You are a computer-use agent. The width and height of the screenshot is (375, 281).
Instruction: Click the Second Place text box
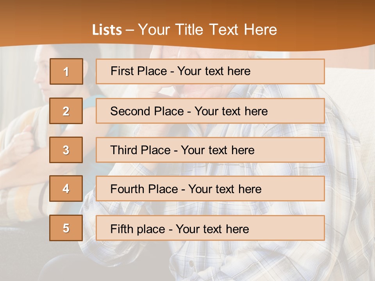(210, 111)
